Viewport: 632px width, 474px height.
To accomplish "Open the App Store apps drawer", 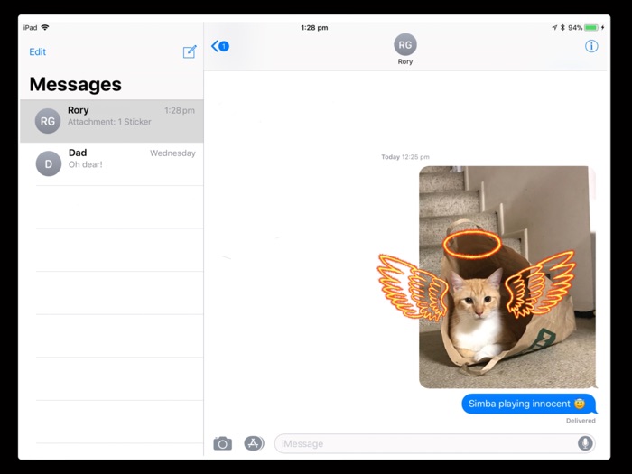I will point(254,443).
